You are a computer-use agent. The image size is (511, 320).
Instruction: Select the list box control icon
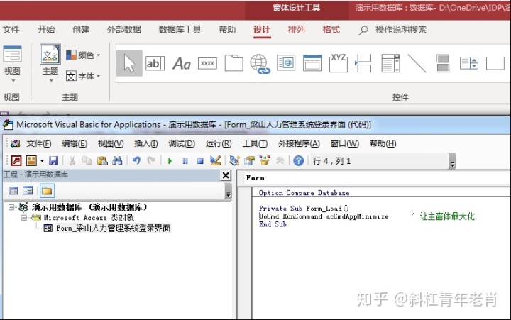coord(469,63)
